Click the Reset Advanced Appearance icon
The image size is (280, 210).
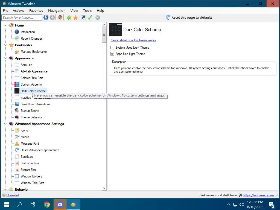pyautogui.click(x=17, y=150)
